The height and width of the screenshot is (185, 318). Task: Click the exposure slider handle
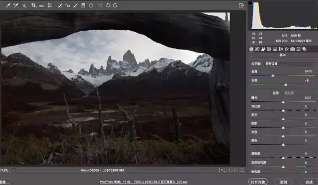coord(283,102)
